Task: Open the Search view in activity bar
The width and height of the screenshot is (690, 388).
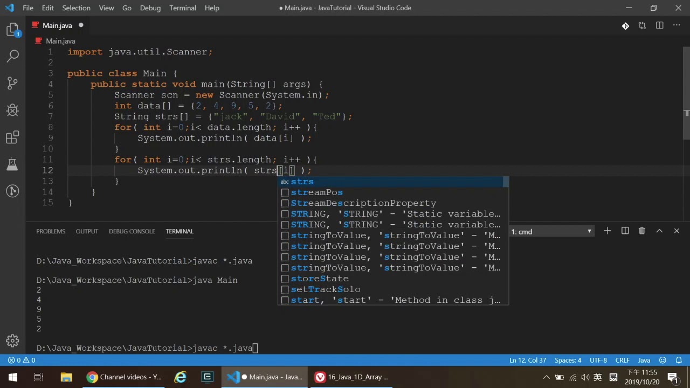Action: [x=12, y=56]
